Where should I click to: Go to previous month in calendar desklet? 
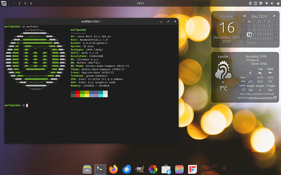pyautogui.click(x=244, y=16)
